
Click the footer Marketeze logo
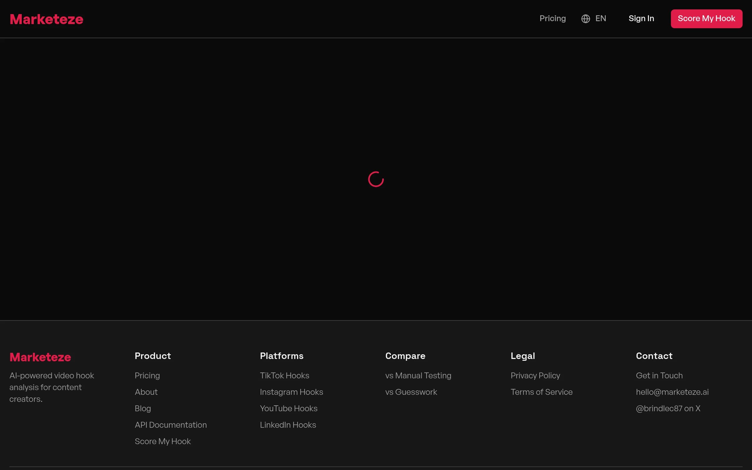coord(40,357)
